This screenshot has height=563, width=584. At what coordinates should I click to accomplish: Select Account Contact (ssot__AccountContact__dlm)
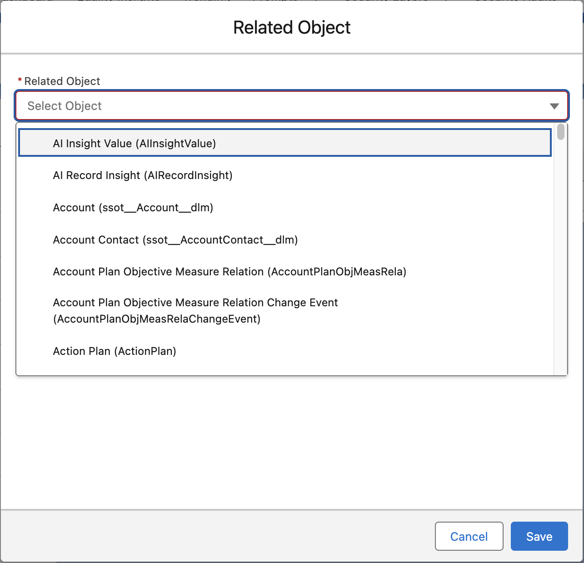point(175,240)
